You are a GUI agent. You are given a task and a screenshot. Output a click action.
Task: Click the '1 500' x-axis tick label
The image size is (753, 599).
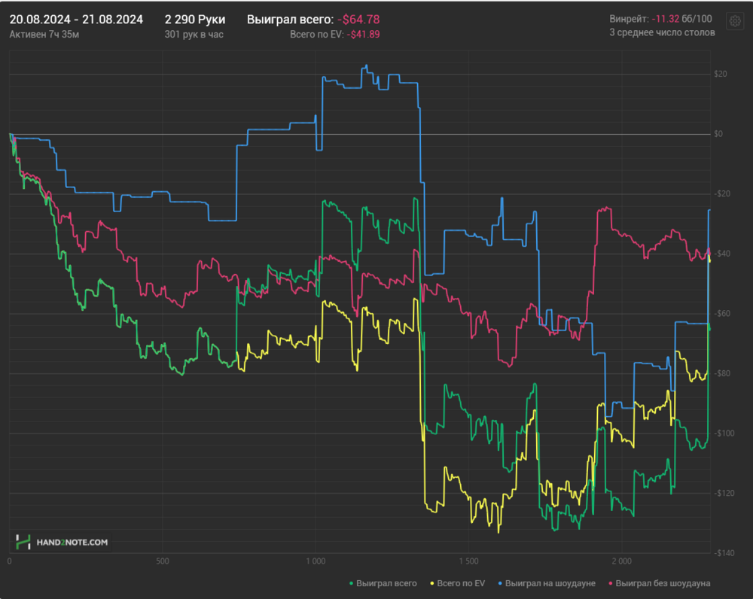click(x=468, y=561)
